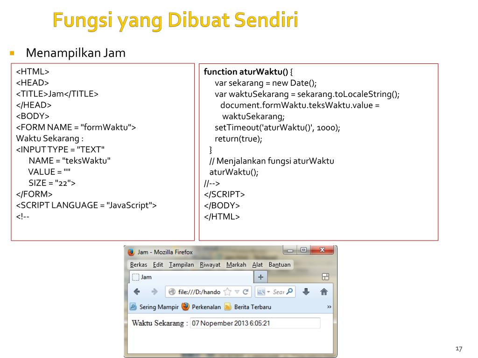Open the Riwayat menu

tap(210, 265)
